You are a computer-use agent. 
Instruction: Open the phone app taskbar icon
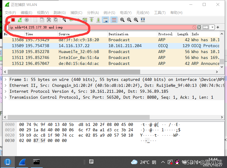coord(8,162)
